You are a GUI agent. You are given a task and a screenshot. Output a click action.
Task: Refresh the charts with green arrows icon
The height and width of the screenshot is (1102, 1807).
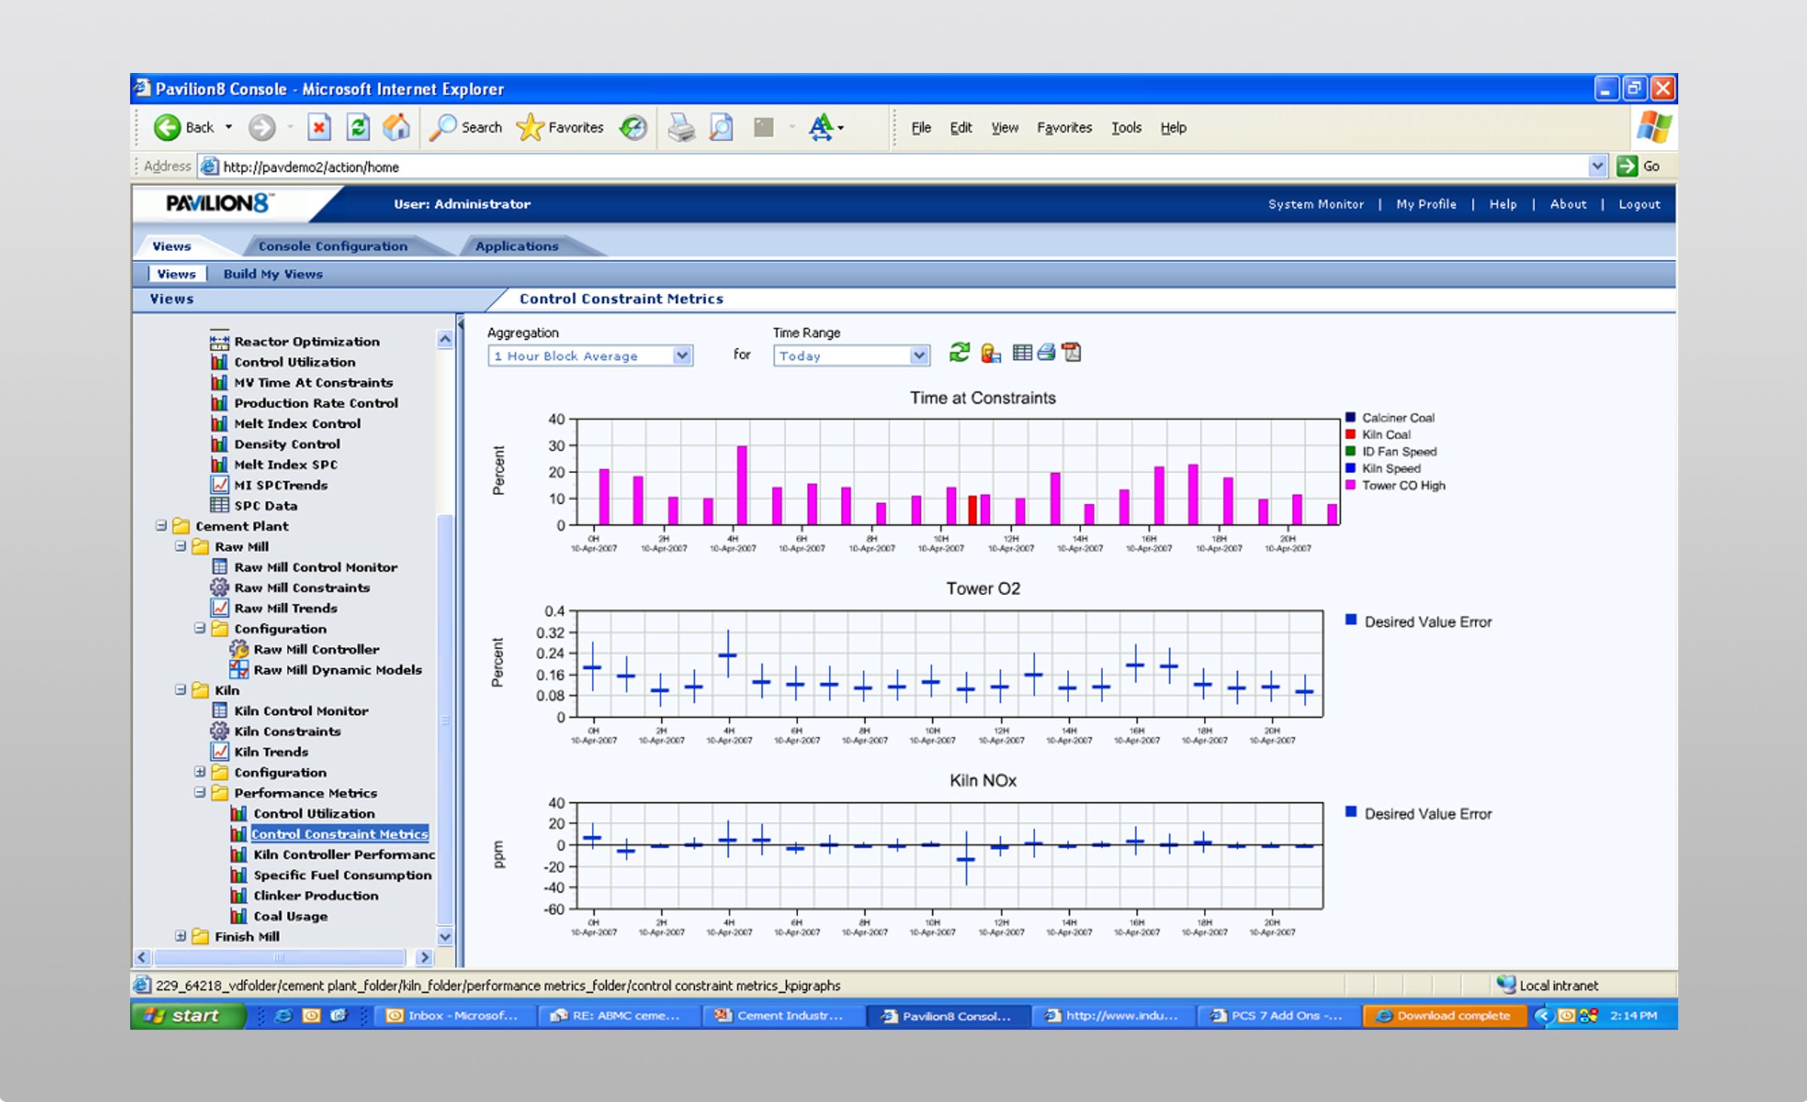click(x=959, y=353)
